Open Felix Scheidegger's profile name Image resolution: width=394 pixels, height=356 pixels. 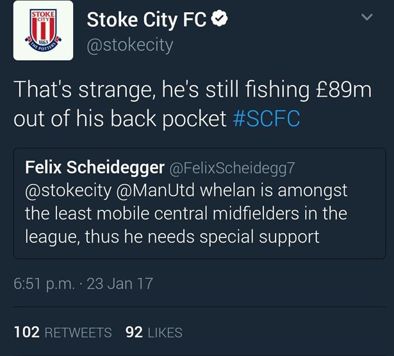pos(93,166)
